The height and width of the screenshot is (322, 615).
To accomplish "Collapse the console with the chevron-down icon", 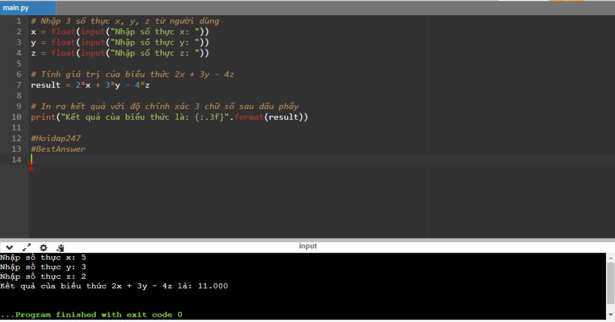I will (x=10, y=248).
